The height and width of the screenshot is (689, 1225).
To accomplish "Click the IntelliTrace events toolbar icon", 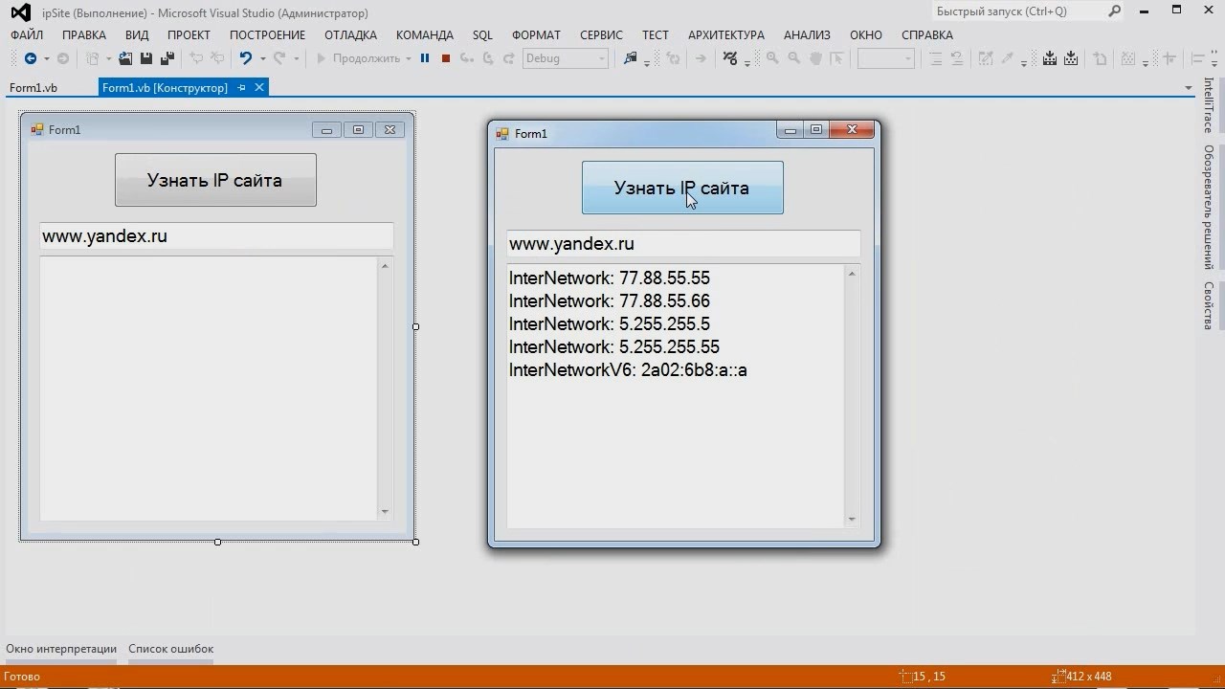I will pyautogui.click(x=731, y=58).
